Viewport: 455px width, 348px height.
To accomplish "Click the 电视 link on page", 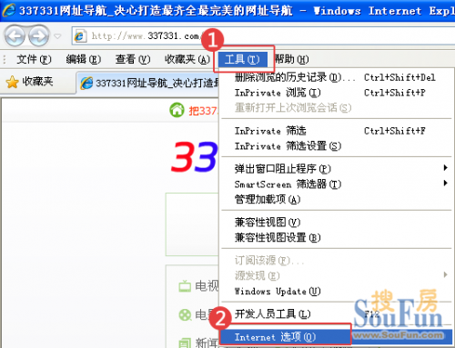I will [207, 285].
